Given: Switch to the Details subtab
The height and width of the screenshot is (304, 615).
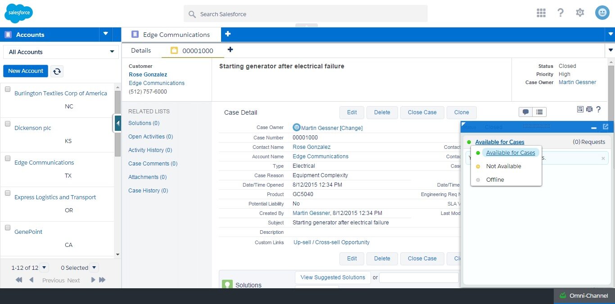Looking at the screenshot, I should (x=141, y=50).
